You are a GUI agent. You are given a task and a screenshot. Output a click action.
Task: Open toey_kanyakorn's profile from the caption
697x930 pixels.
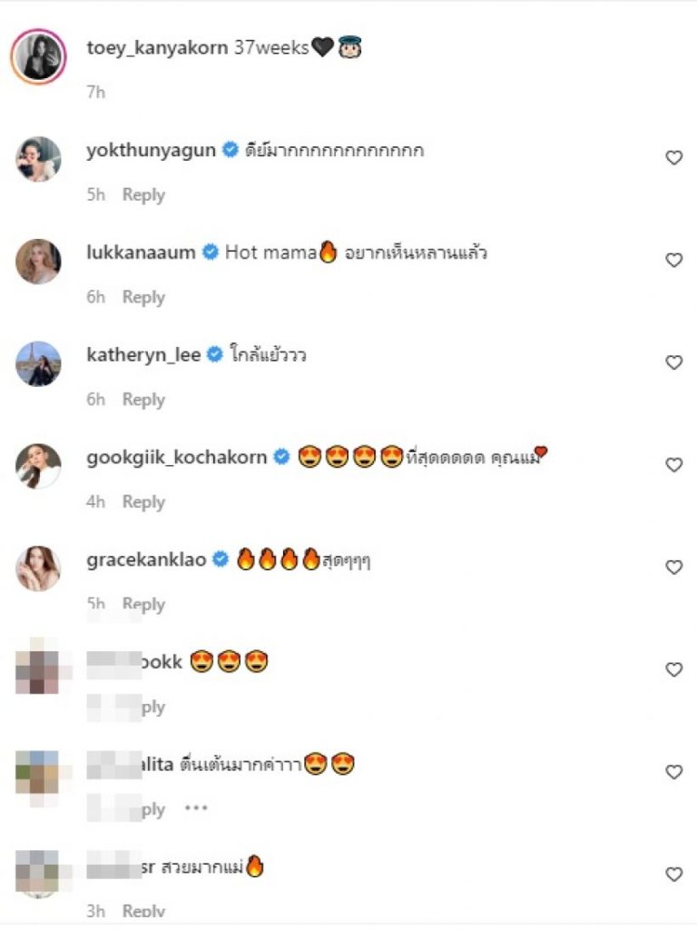pos(157,49)
